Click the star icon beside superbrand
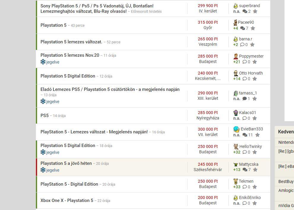 [x=255, y=12]
